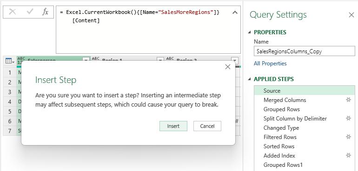Viewport: 358px width, 171px height.
Task: Click the fx function icon
Action: click(45, 12)
